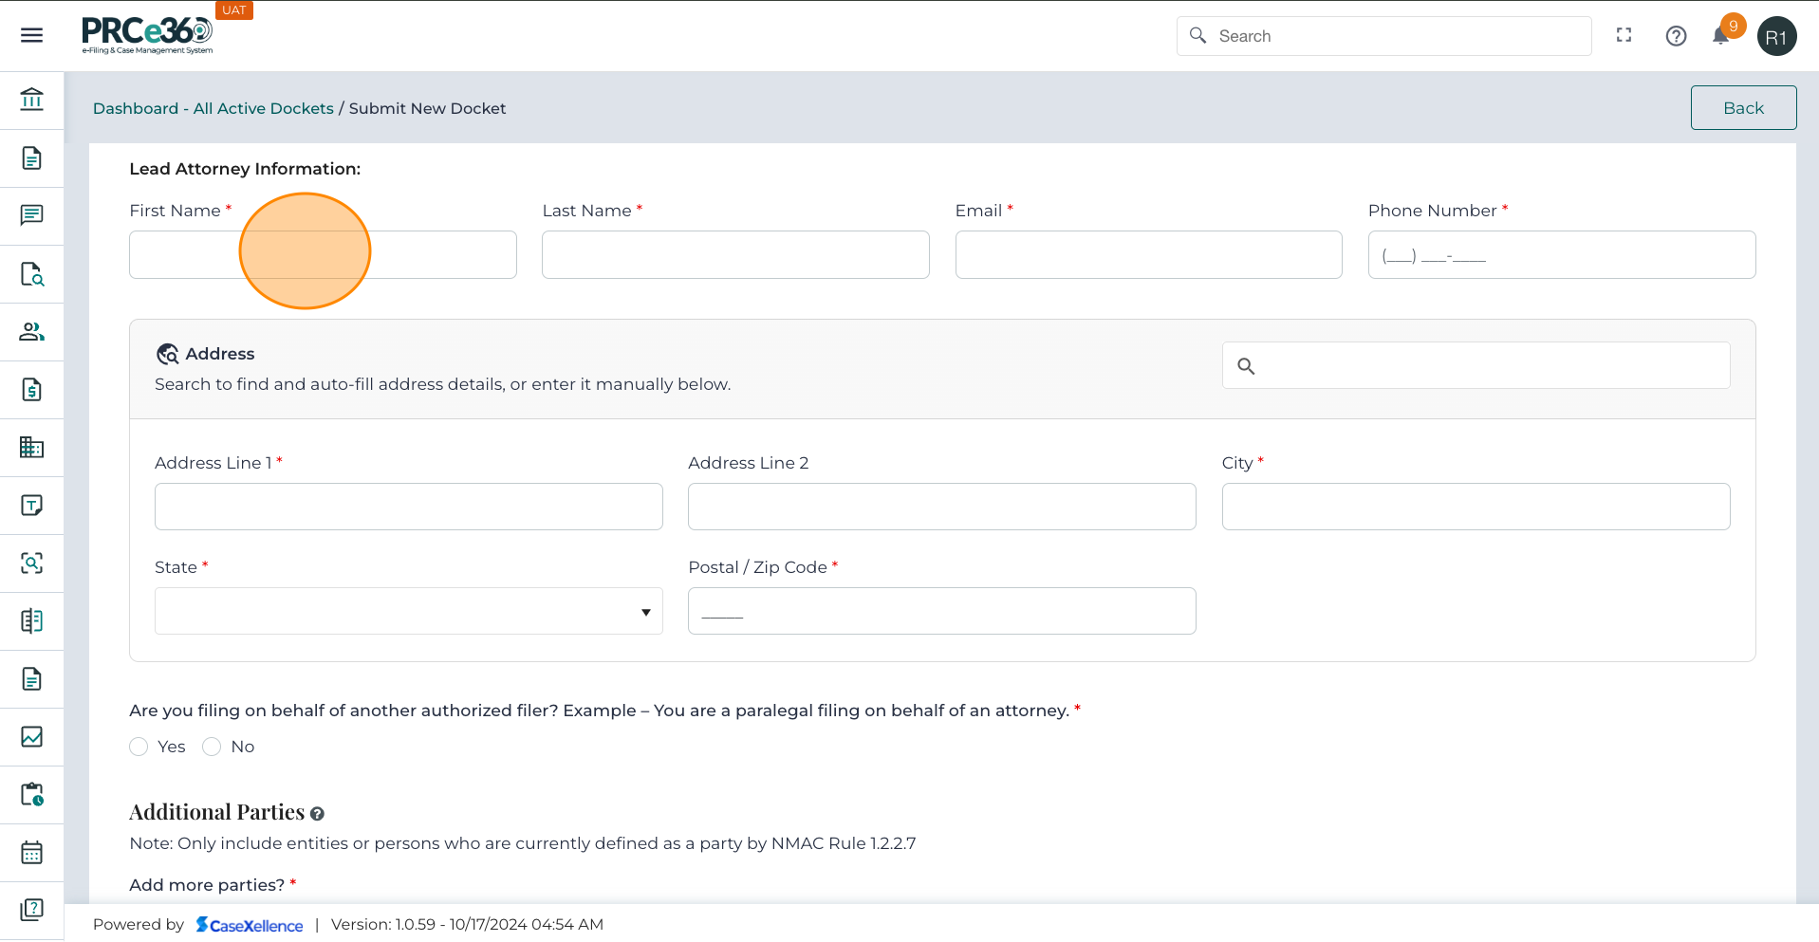Viewport: 1819px width, 942px height.
Task: Go to Dashboard - All Active Dockets breadcrumb
Action: [213, 109]
